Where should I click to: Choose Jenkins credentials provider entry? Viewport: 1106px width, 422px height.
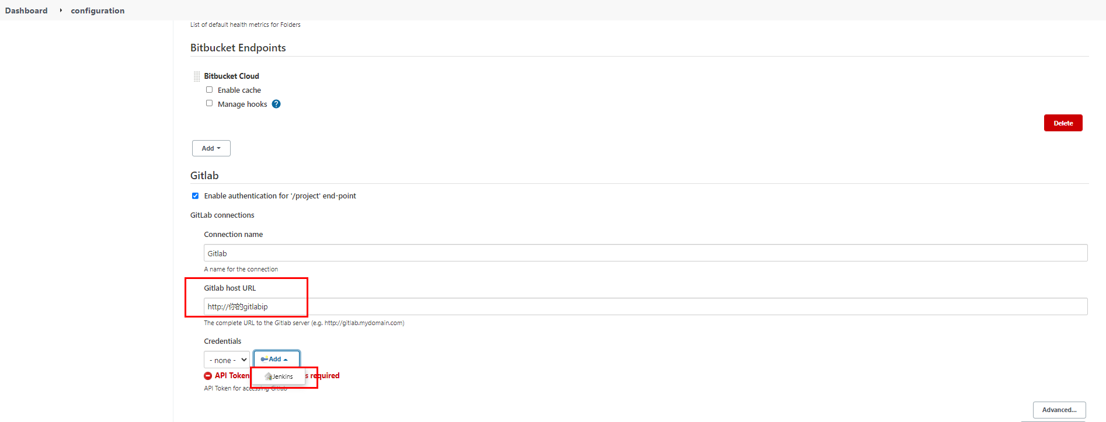coord(279,376)
